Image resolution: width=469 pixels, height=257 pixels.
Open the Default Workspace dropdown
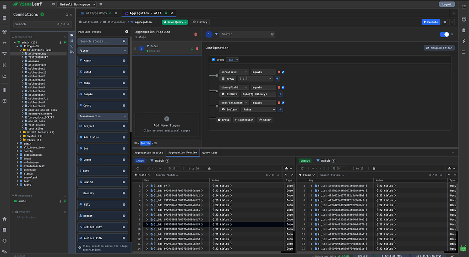tap(76, 4)
